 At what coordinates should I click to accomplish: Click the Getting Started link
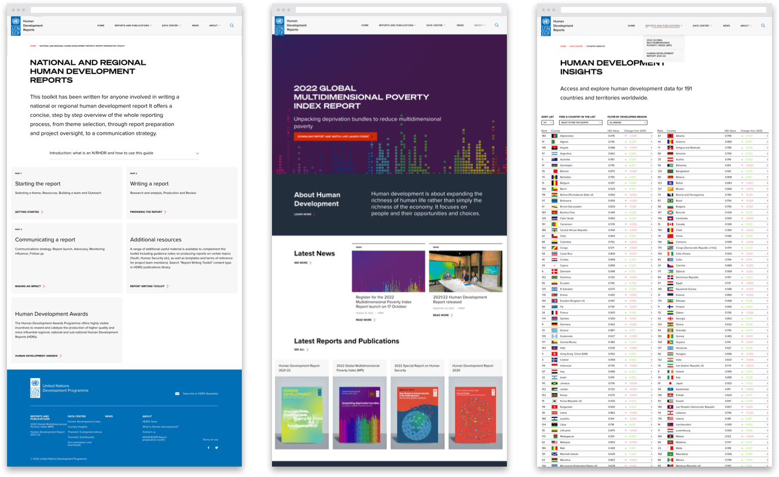coord(29,212)
